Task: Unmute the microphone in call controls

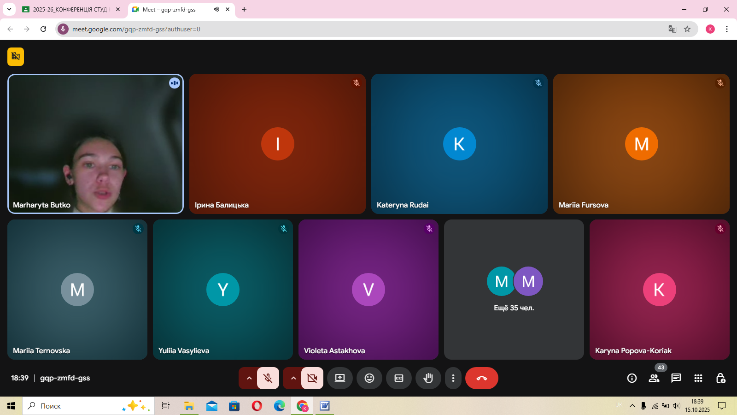Action: point(268,378)
